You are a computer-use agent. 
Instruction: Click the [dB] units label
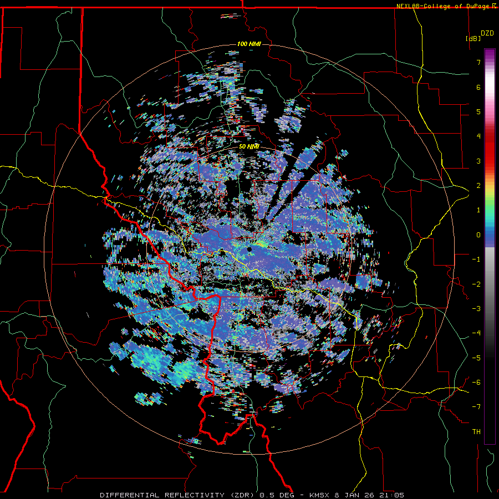click(473, 38)
